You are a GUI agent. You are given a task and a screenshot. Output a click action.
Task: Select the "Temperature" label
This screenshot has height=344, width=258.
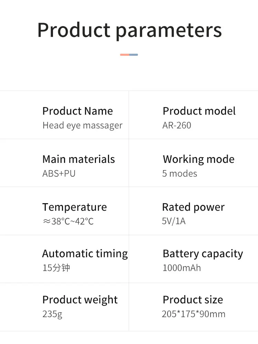74,207
